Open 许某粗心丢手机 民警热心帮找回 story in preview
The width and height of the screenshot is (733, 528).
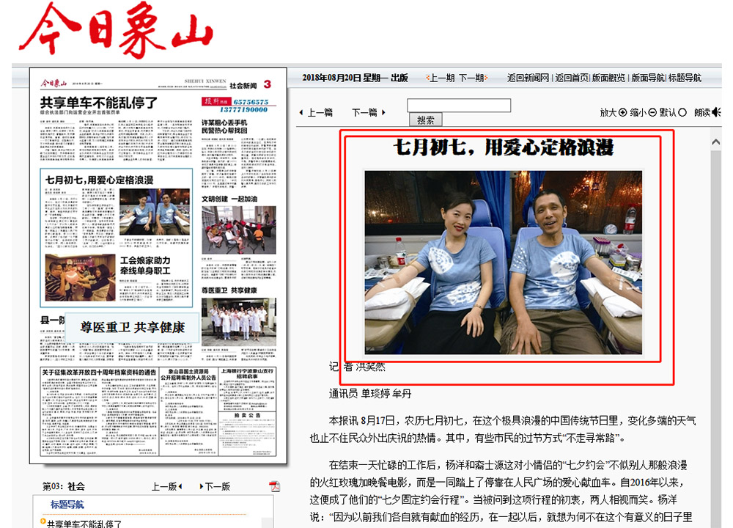225,126
